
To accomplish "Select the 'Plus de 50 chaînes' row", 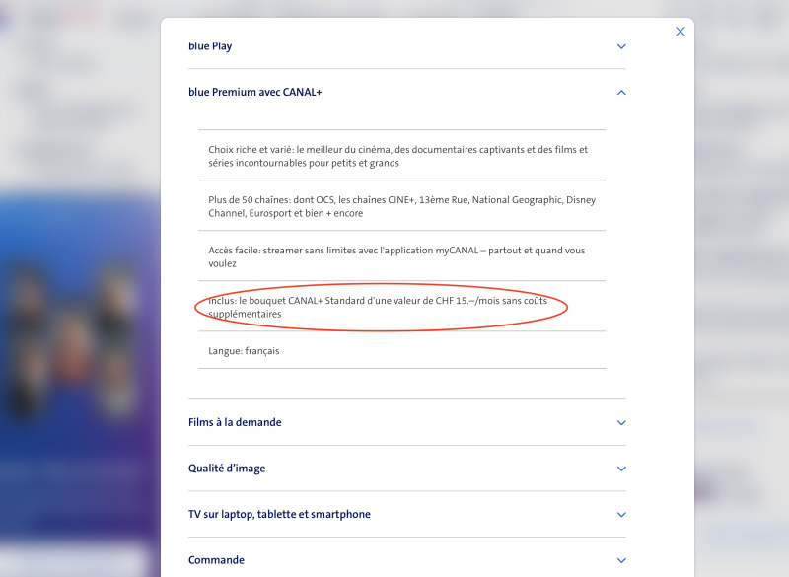I will [401, 206].
